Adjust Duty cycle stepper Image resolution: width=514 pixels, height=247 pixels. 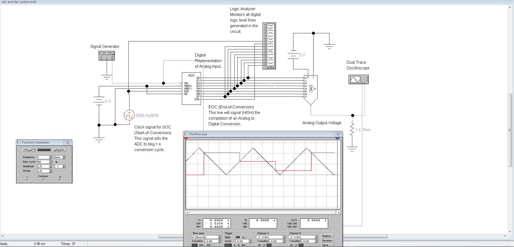click(51, 162)
